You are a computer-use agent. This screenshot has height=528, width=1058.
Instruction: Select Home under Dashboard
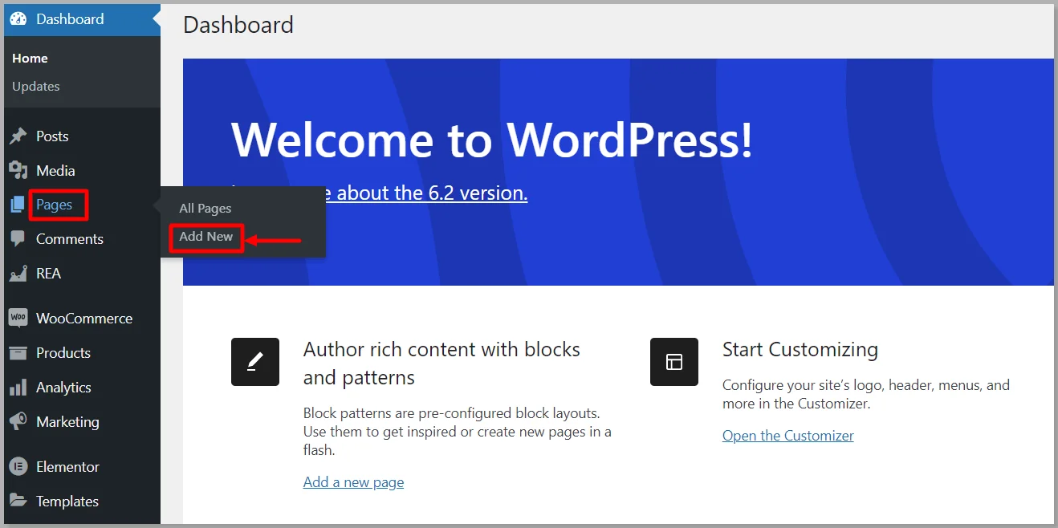pyautogui.click(x=30, y=59)
